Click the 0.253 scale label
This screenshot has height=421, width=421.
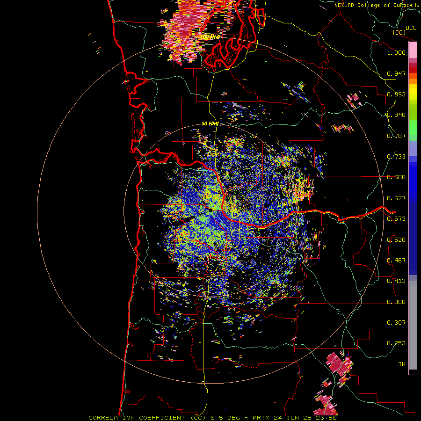pos(396,343)
